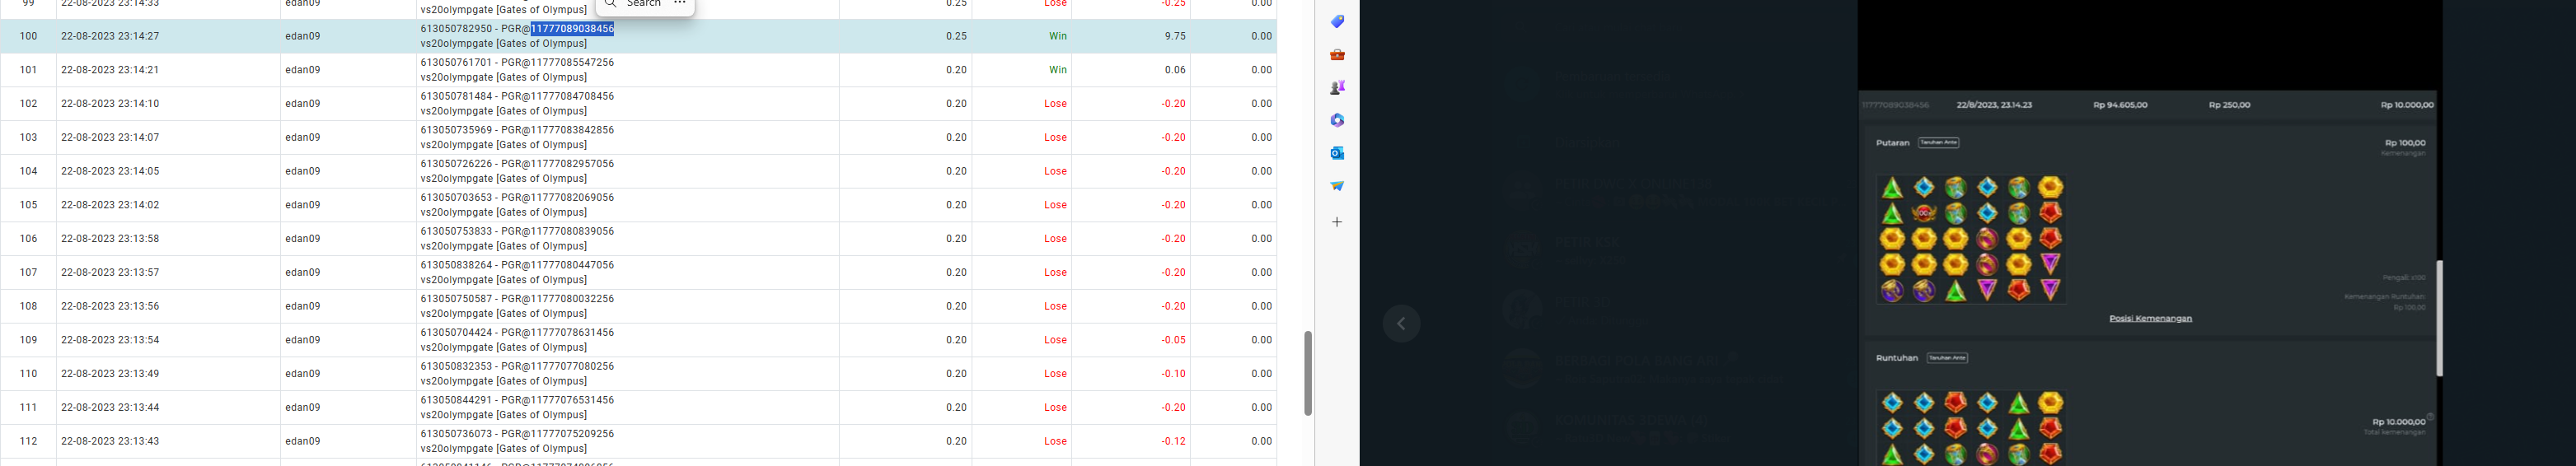Click the edan09 username in row 104
Image resolution: width=2576 pixels, height=466 pixels.
pos(302,171)
